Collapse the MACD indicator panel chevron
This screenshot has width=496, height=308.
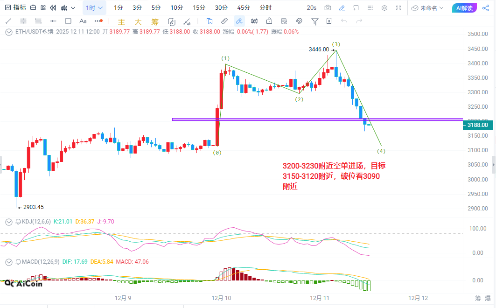[8, 262]
